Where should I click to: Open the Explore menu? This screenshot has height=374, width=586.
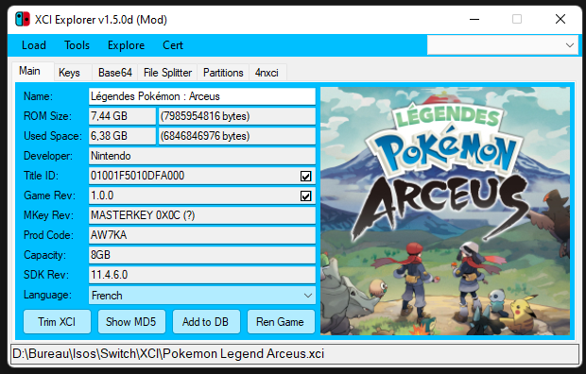pos(126,45)
